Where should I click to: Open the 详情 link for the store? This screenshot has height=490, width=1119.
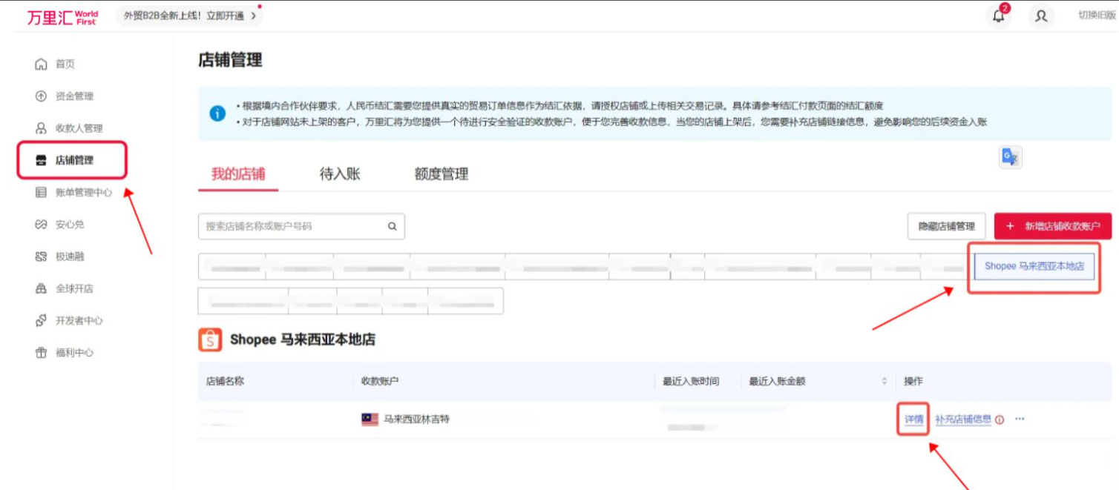coord(913,420)
